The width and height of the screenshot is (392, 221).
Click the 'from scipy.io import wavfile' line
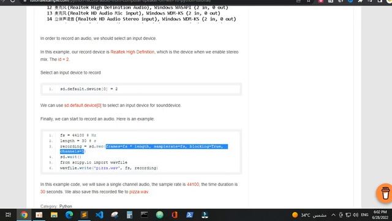pos(94,162)
